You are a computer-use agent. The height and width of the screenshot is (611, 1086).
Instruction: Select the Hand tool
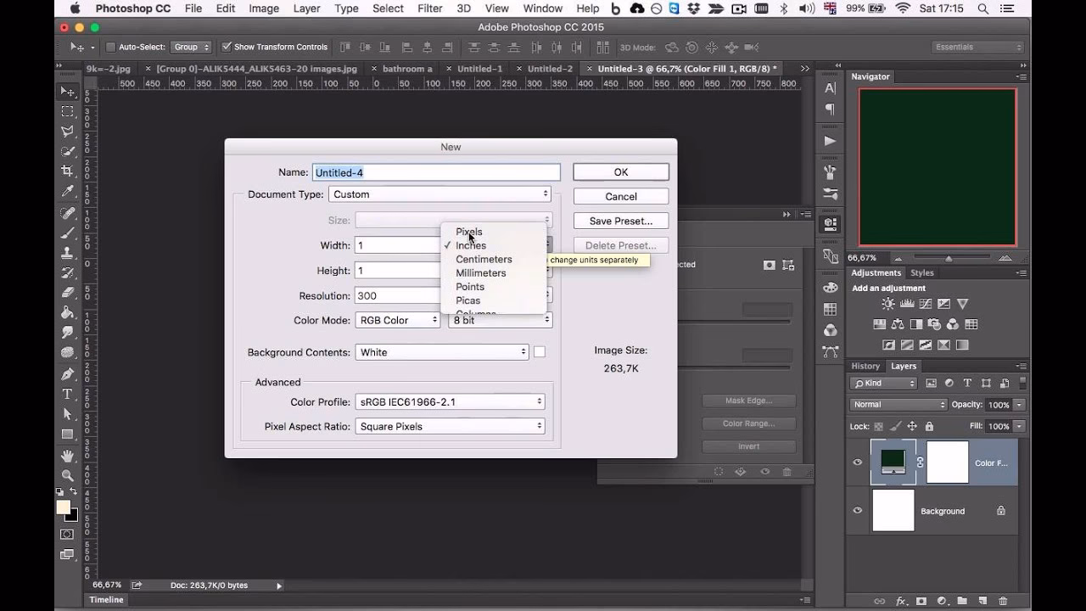68,454
